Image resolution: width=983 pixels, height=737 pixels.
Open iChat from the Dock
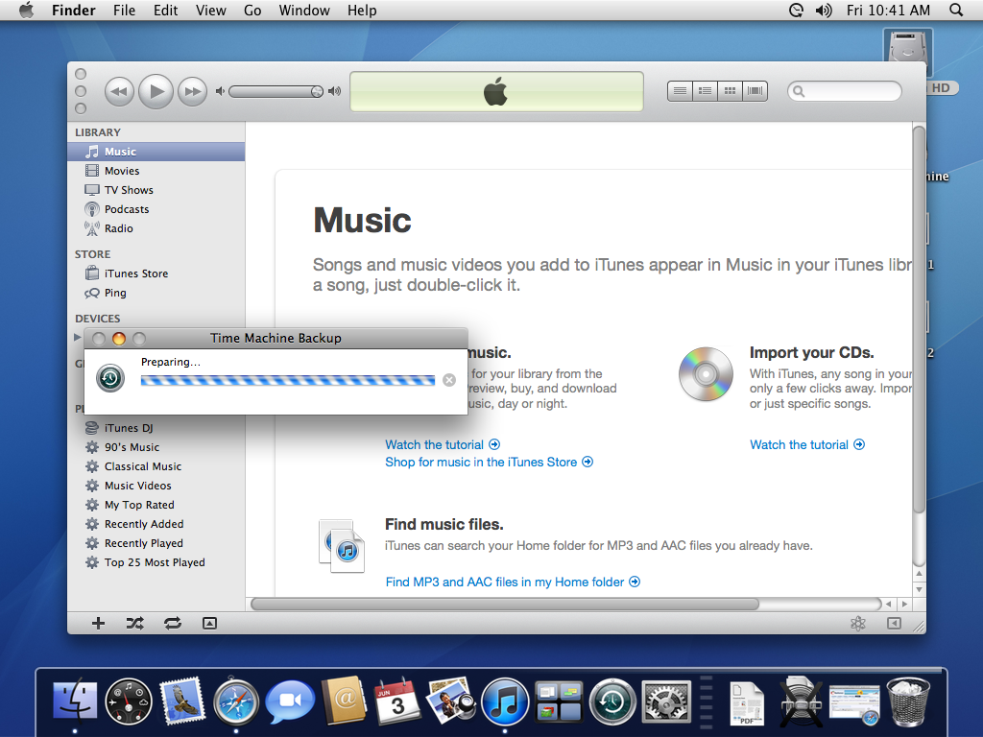(x=290, y=701)
